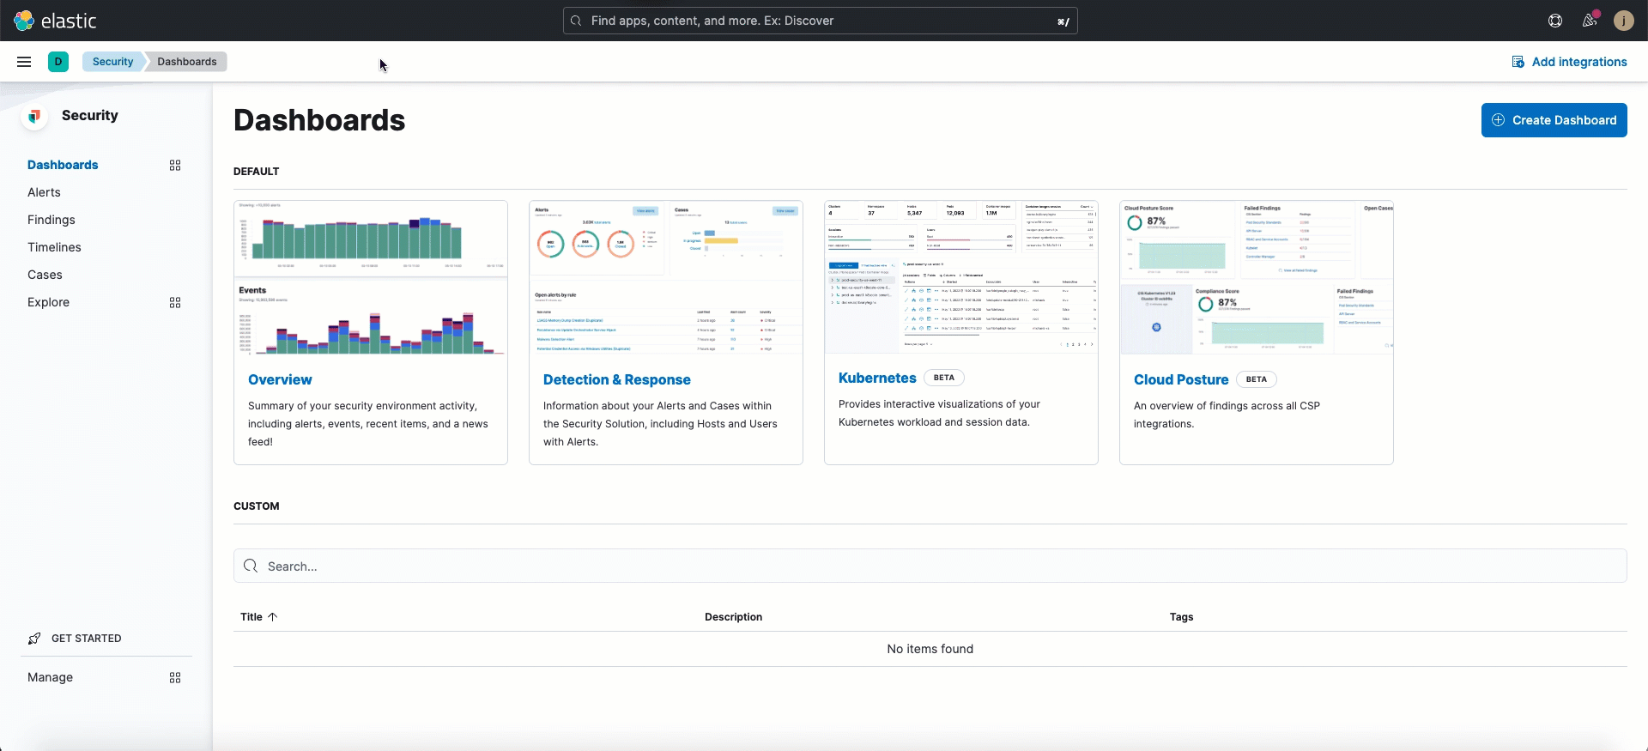Click the Security app shield logo
This screenshot has height=751, width=1648.
pos(34,116)
